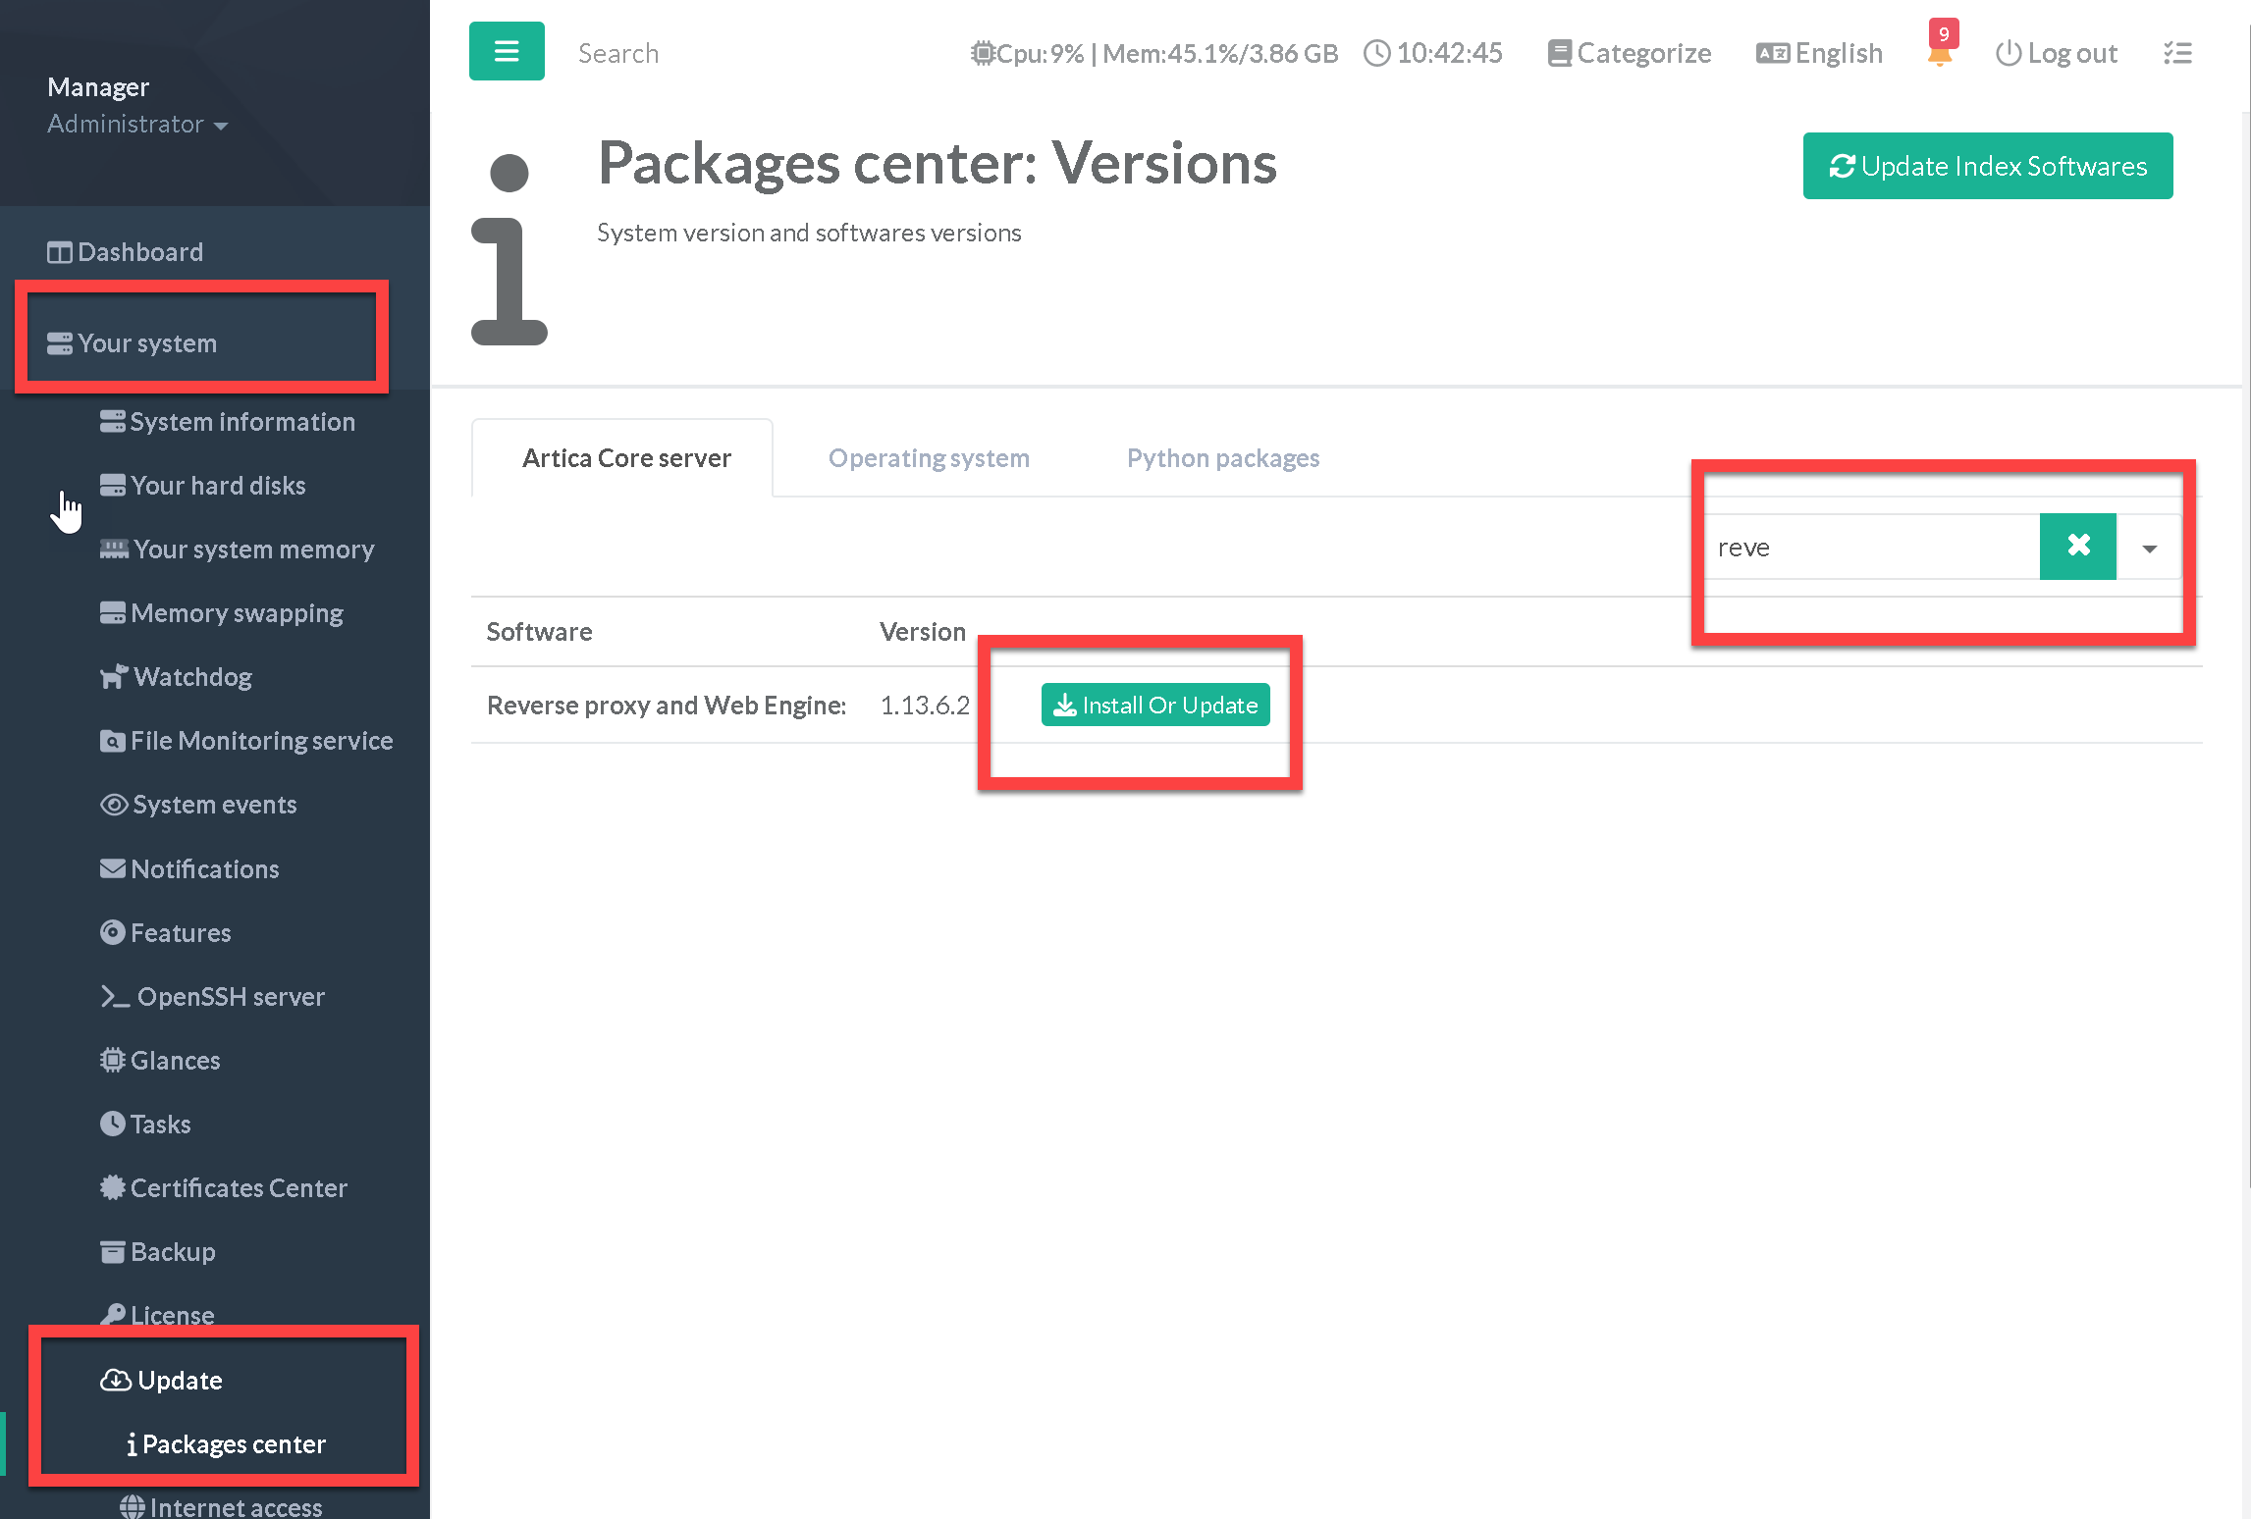The width and height of the screenshot is (2251, 1519).
Task: Open System events sidebar item
Action: [213, 805]
